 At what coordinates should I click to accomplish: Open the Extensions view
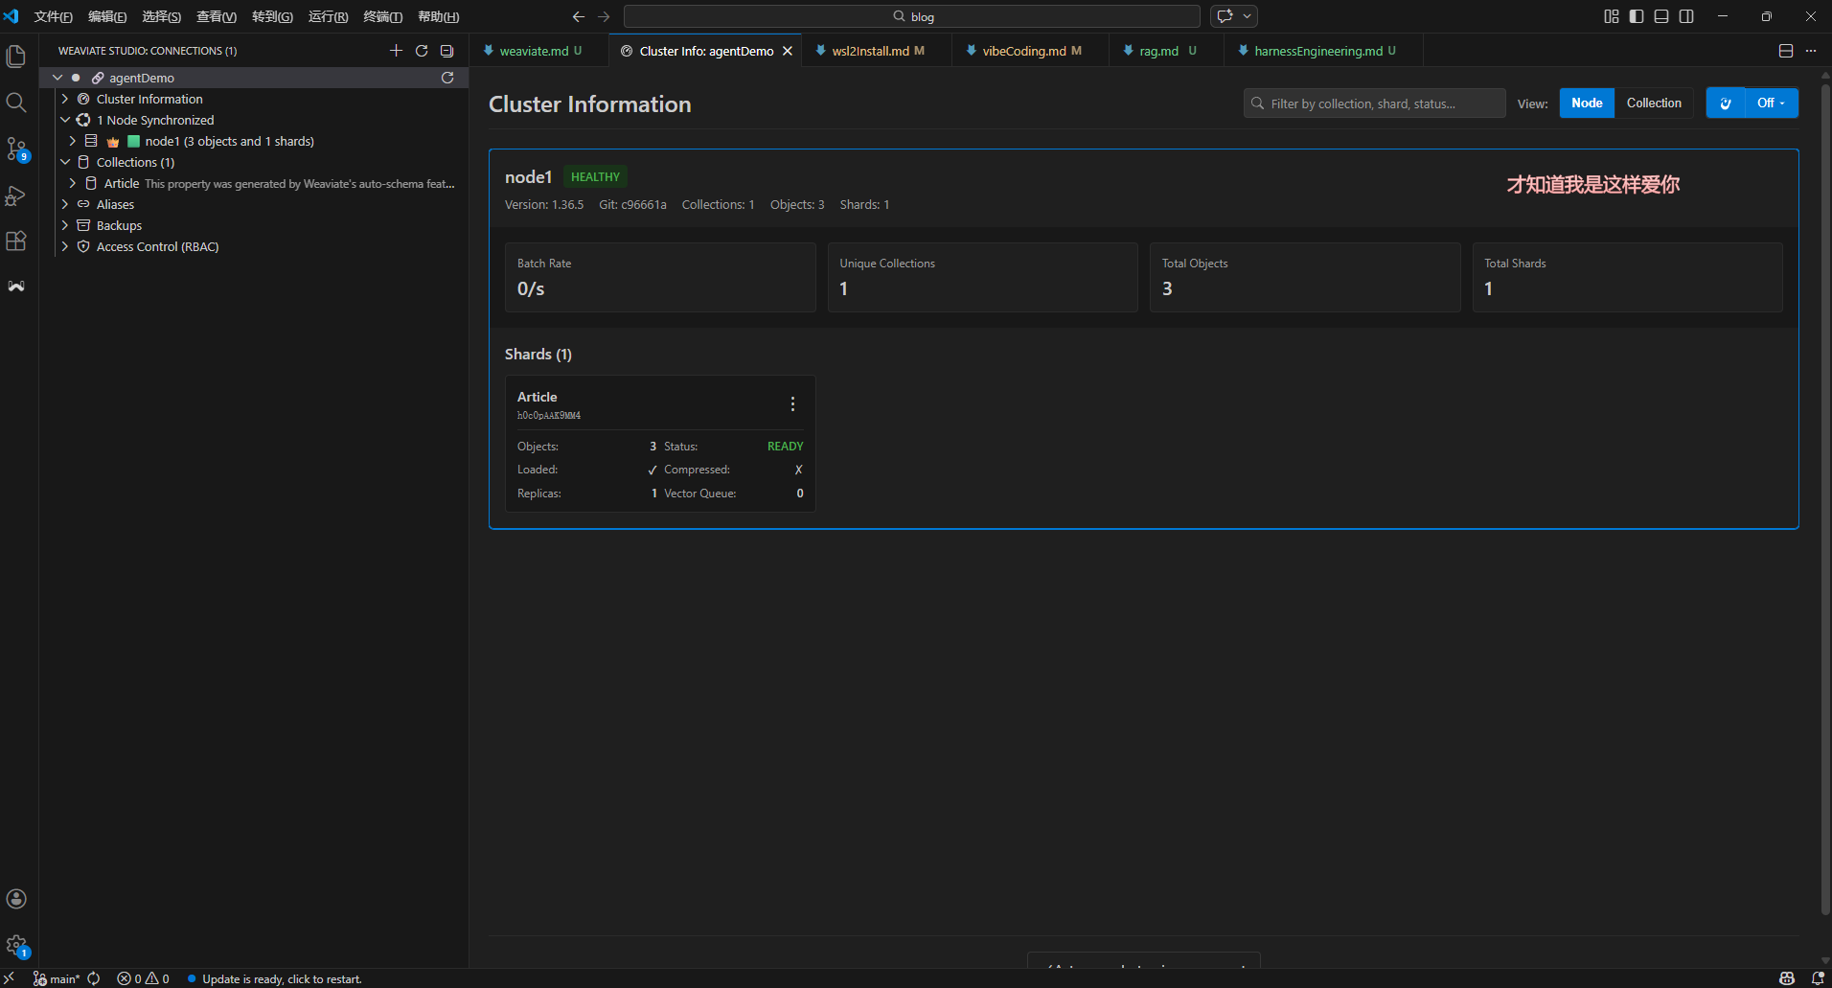click(16, 241)
